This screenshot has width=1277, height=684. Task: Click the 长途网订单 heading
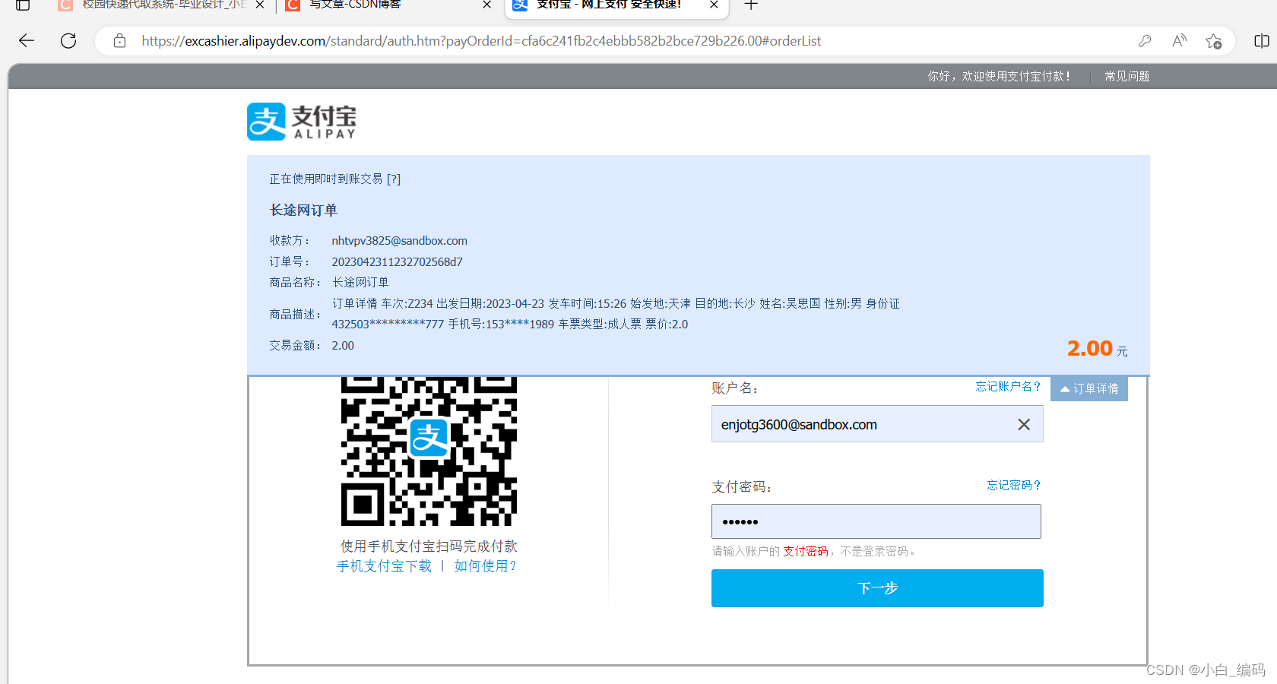click(303, 211)
